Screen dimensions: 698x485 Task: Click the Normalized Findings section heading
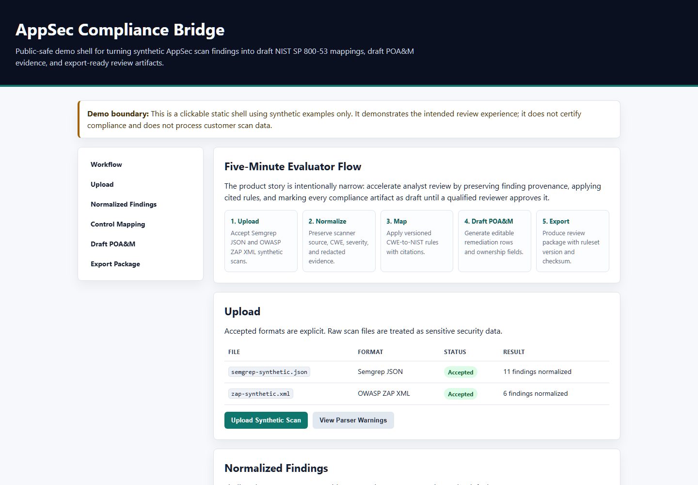[276, 468]
